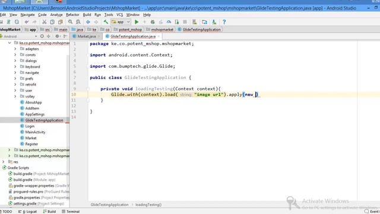Click the project panel settings gear
This screenshot has height=214, width=380.
coord(57,36)
